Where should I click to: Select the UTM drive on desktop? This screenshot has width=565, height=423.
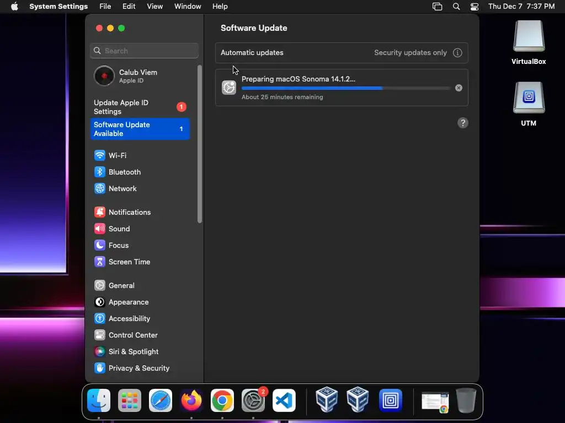coord(529,104)
